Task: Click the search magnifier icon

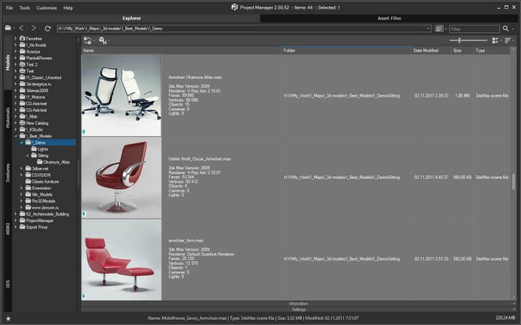Action: pos(505,28)
